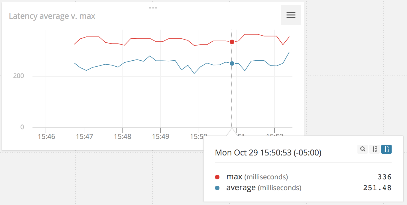Click the blue average series dot on the chart
Image resolution: width=407 pixels, height=205 pixels.
[232, 63]
